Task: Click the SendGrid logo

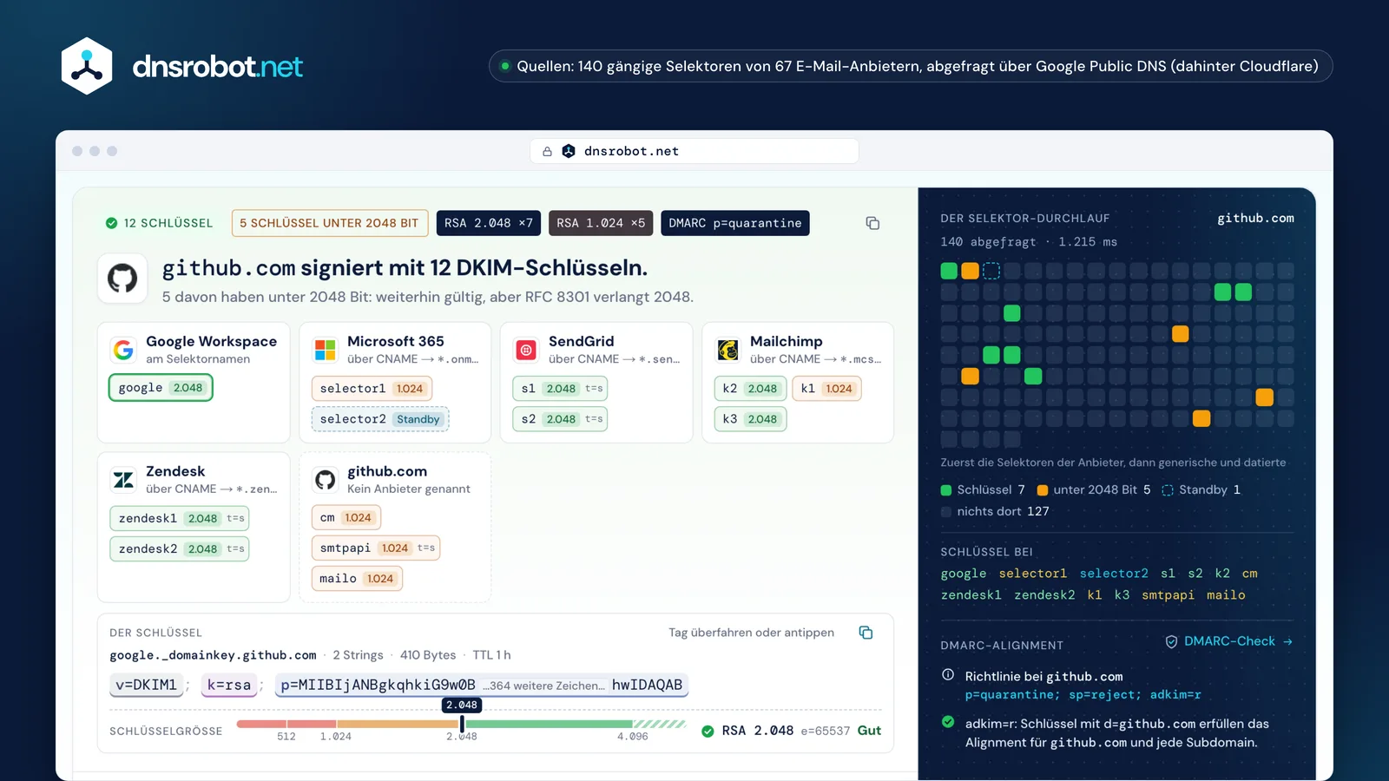Action: pyautogui.click(x=526, y=350)
